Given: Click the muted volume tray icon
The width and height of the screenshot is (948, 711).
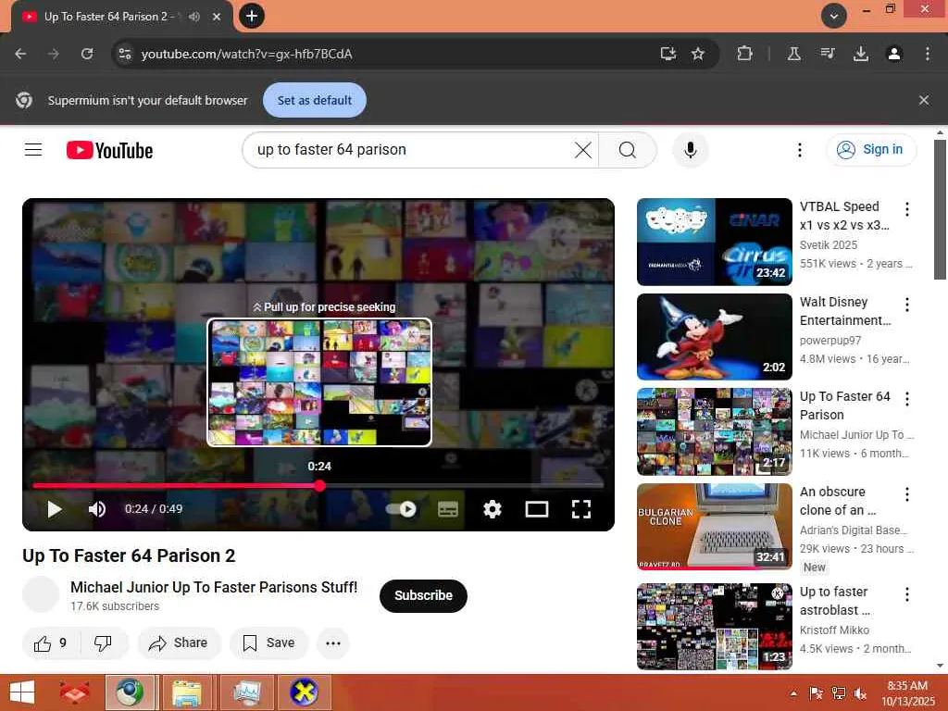Looking at the screenshot, I should coord(860,693).
